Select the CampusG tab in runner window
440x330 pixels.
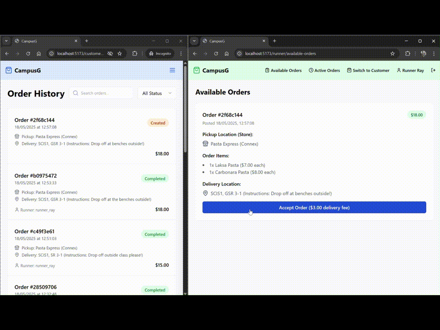click(234, 41)
